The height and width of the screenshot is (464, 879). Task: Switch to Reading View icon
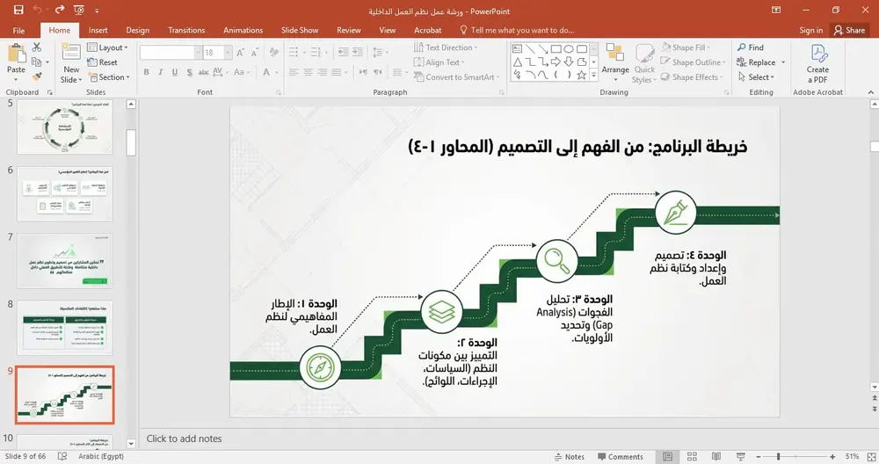pos(716,457)
